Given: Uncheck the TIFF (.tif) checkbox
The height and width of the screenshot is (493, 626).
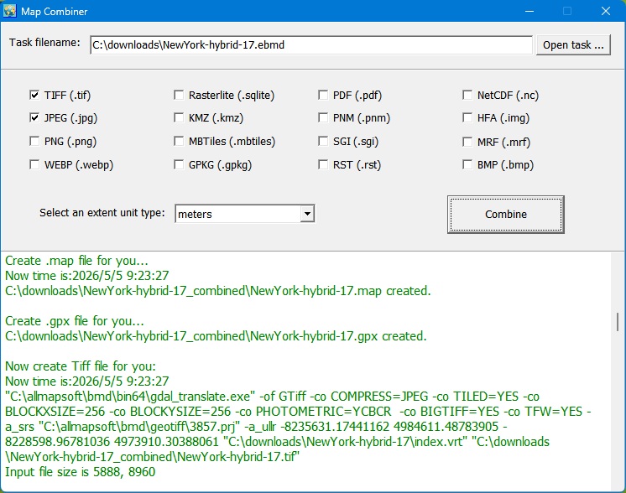Looking at the screenshot, I should pos(34,95).
